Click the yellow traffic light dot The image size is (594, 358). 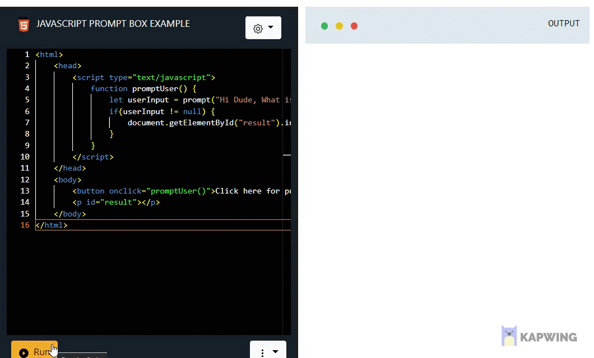click(339, 26)
